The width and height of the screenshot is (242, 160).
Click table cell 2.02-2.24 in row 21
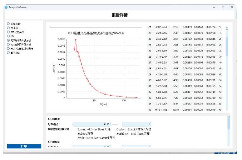coord(161,27)
